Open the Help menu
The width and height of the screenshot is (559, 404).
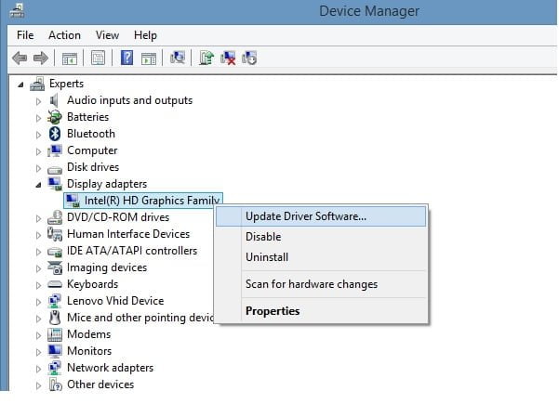click(x=145, y=35)
